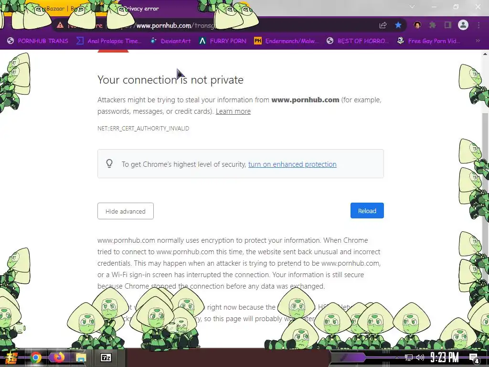Open Chrome's three-dot menu
Image resolution: width=489 pixels, height=367 pixels.
point(478,25)
